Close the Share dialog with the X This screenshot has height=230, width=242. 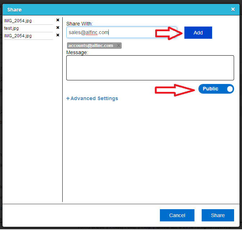point(233,10)
